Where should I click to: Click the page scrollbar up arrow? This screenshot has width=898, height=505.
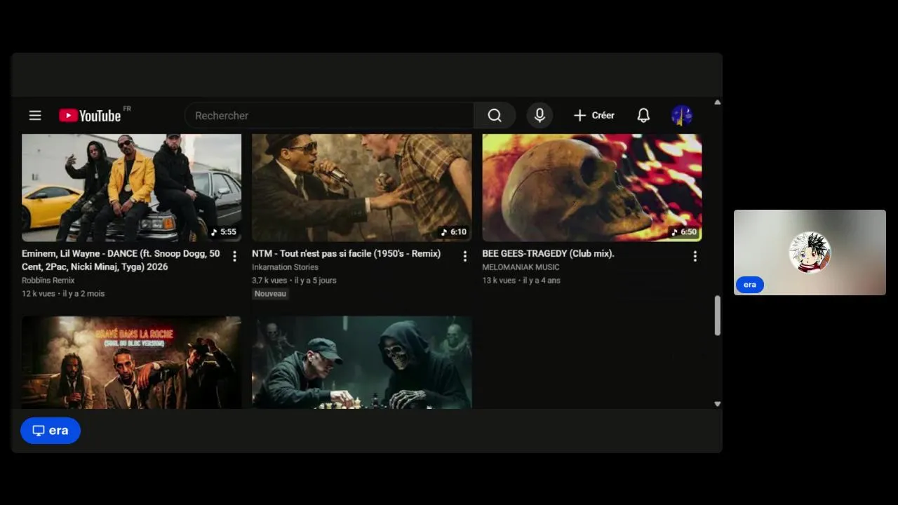pyautogui.click(x=717, y=102)
